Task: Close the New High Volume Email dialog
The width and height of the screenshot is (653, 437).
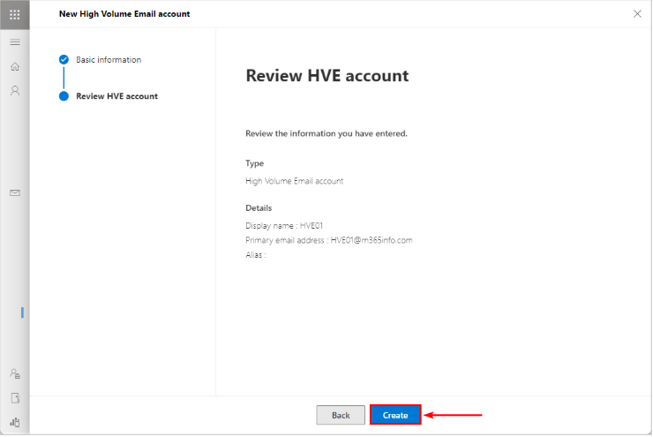Action: (x=637, y=14)
